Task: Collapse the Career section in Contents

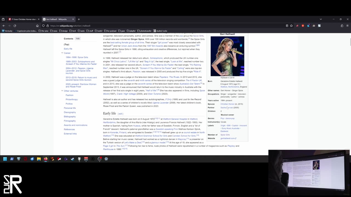Action: click(x=62, y=53)
